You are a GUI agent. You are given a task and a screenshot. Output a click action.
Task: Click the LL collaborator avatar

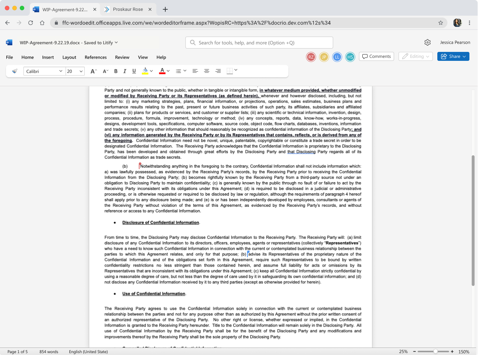point(337,57)
